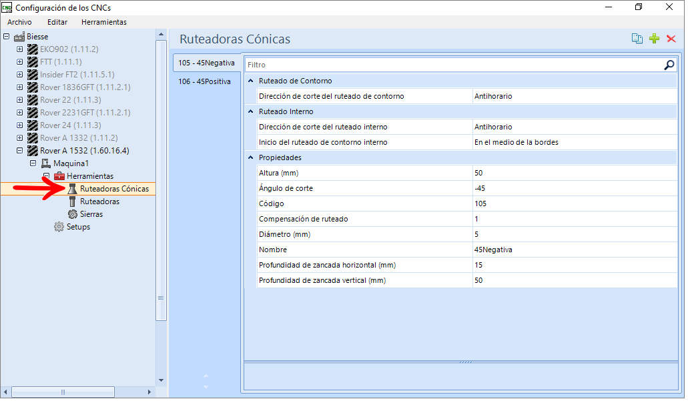Click the EKO902 machine icon
Screen dimensions: 688x405
(33, 49)
